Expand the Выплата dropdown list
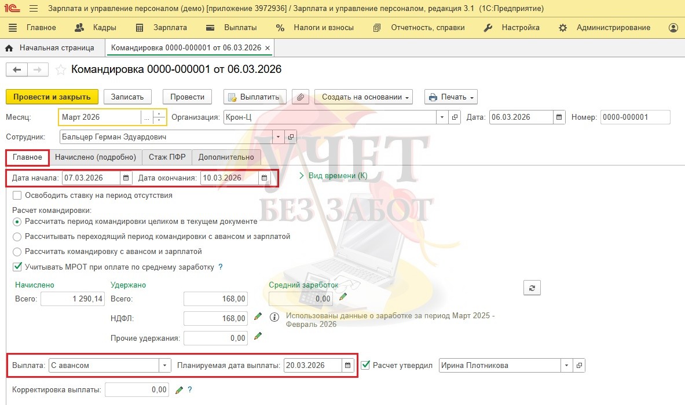The image size is (685, 405). tap(165, 365)
